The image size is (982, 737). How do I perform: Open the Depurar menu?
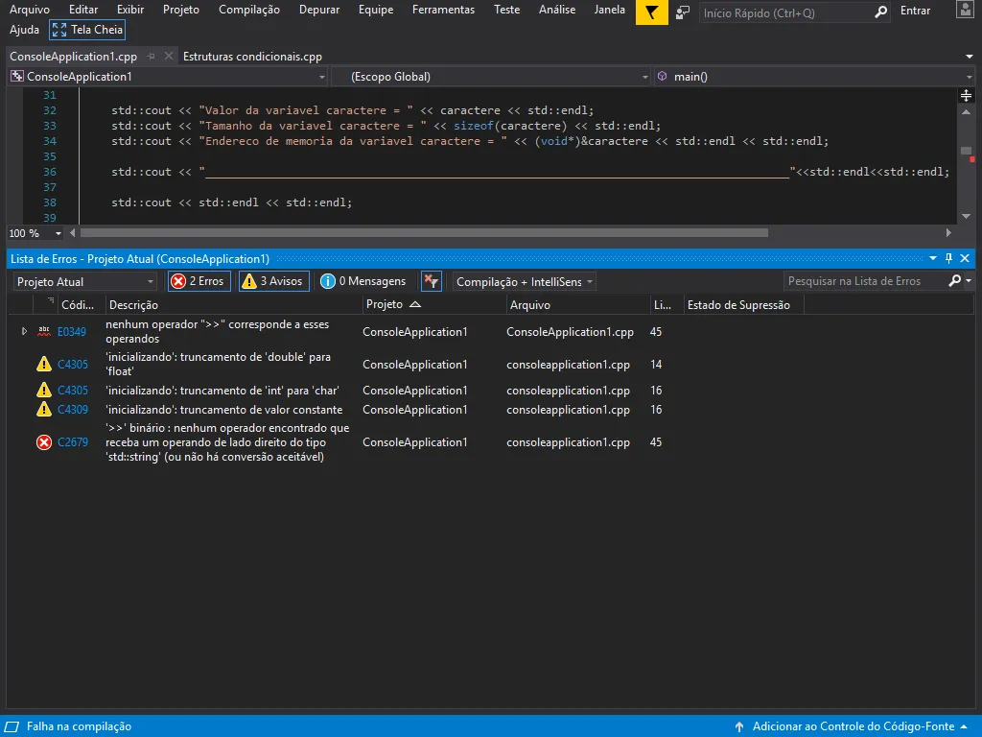(x=318, y=10)
